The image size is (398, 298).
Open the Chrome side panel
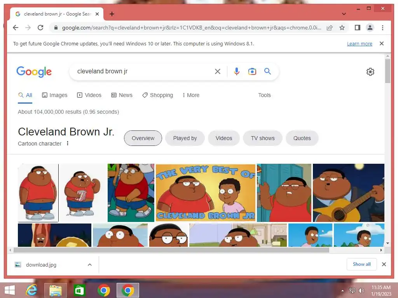tap(358, 28)
